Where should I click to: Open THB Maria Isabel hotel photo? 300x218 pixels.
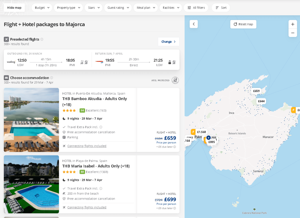[31, 184]
